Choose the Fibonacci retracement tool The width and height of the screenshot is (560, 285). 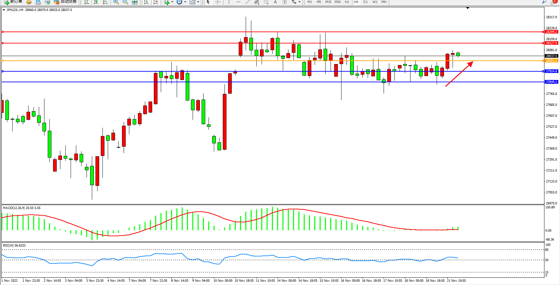(266, 2)
